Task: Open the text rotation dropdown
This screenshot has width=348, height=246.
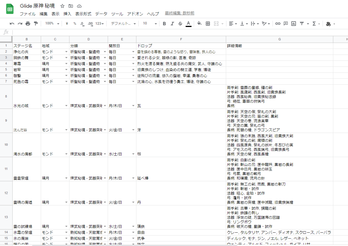Action: click(266, 24)
